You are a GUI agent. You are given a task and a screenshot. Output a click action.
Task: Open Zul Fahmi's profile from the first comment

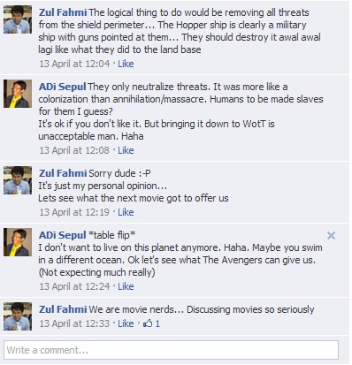click(x=63, y=12)
